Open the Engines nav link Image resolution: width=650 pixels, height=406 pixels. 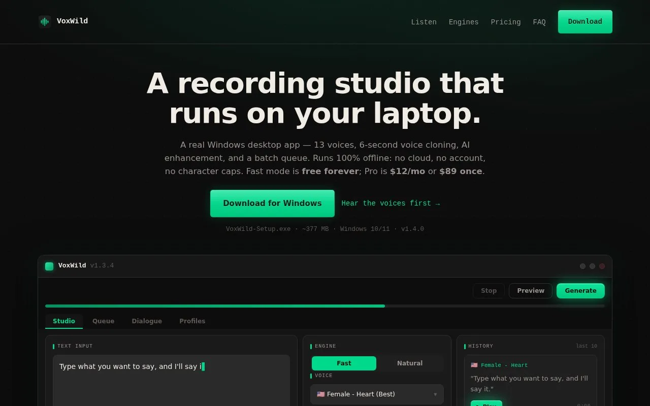click(x=464, y=22)
